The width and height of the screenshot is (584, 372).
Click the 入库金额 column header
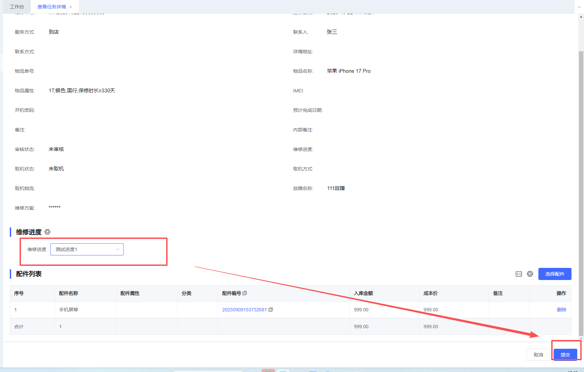click(x=363, y=293)
